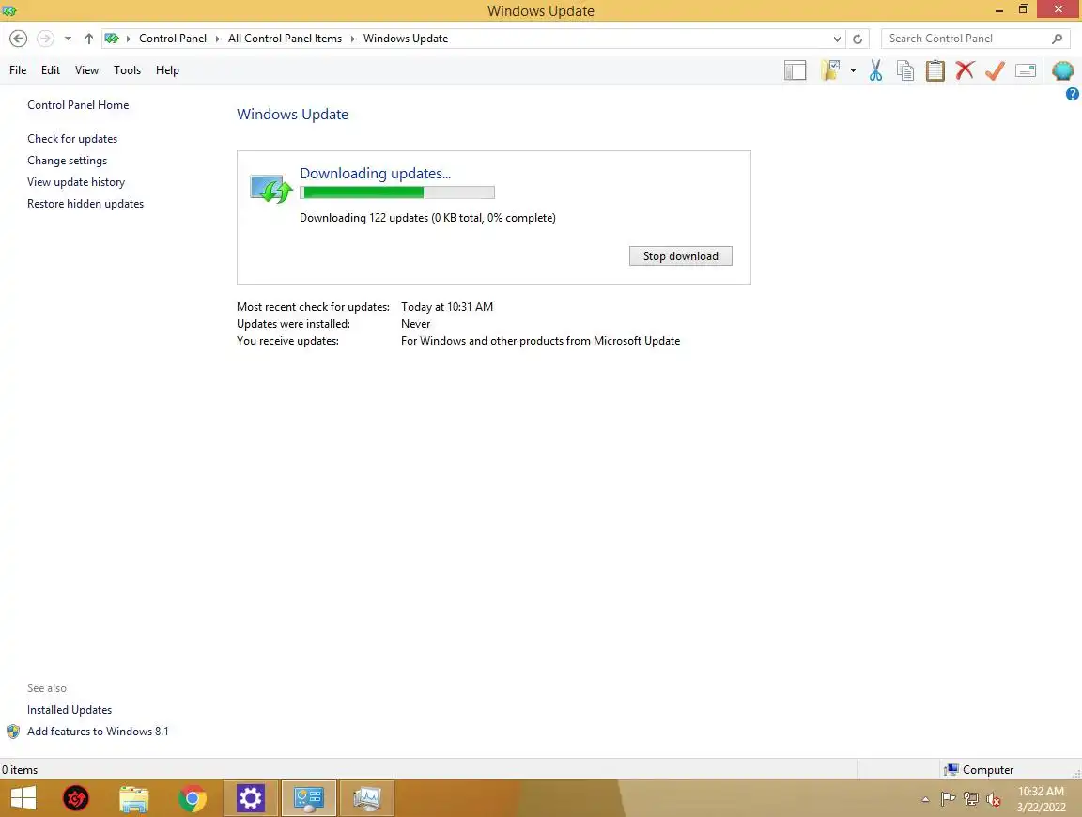Open Installed Updates link
The height and width of the screenshot is (817, 1082).
tap(69, 709)
